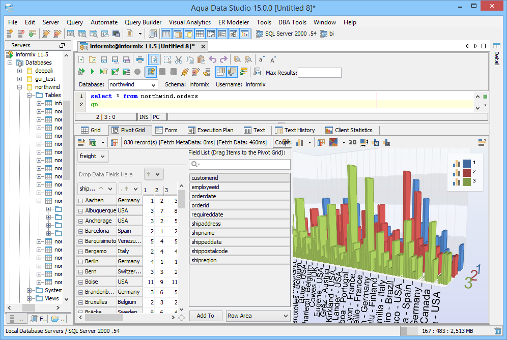
Task: Undo the last edit
Action: coord(212,60)
